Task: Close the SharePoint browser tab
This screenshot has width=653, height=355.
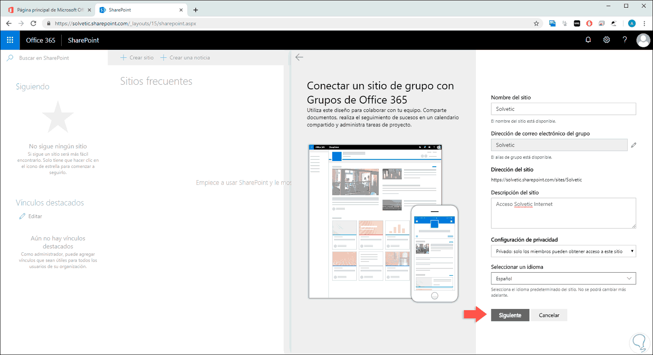Action: click(x=181, y=10)
